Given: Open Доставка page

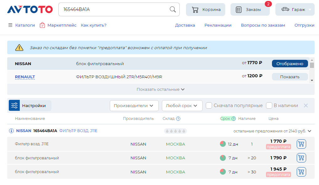Looking at the screenshot, I should [185, 25].
